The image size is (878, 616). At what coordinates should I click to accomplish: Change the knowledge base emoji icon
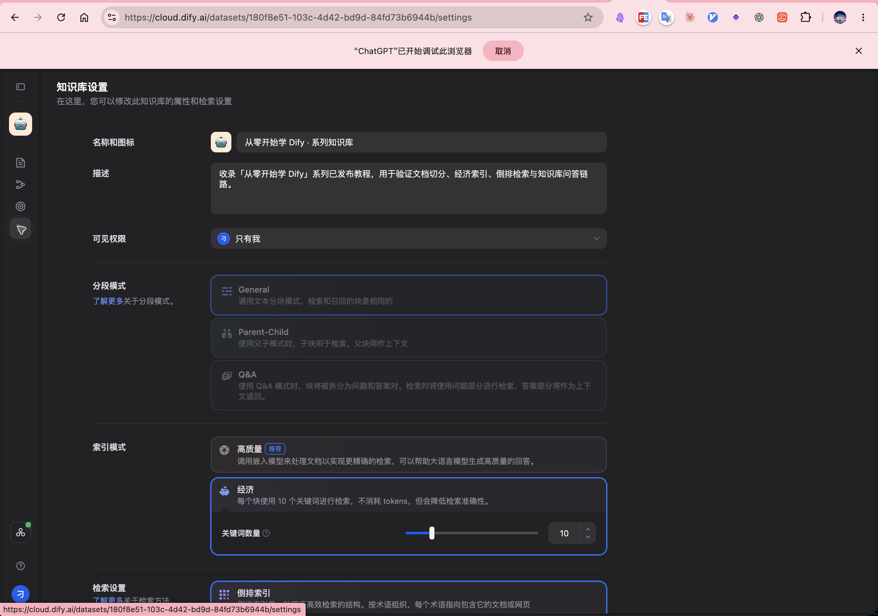[x=221, y=142]
